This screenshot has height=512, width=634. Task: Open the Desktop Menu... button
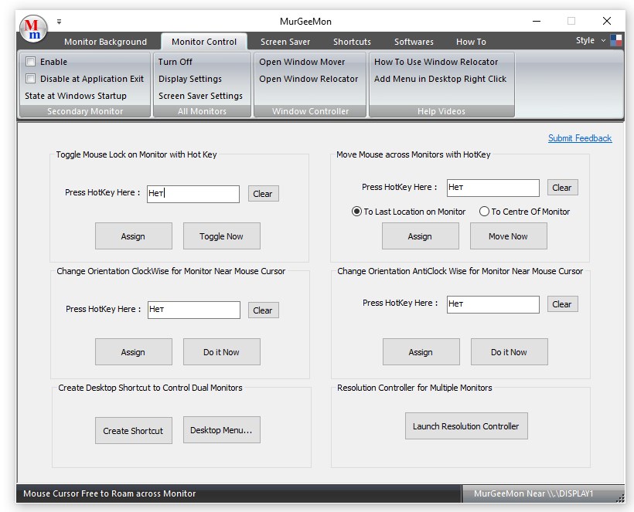pos(222,430)
